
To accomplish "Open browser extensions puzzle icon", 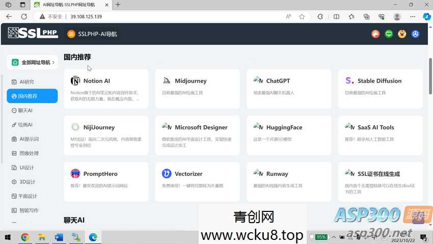I will pyautogui.click(x=320, y=17).
